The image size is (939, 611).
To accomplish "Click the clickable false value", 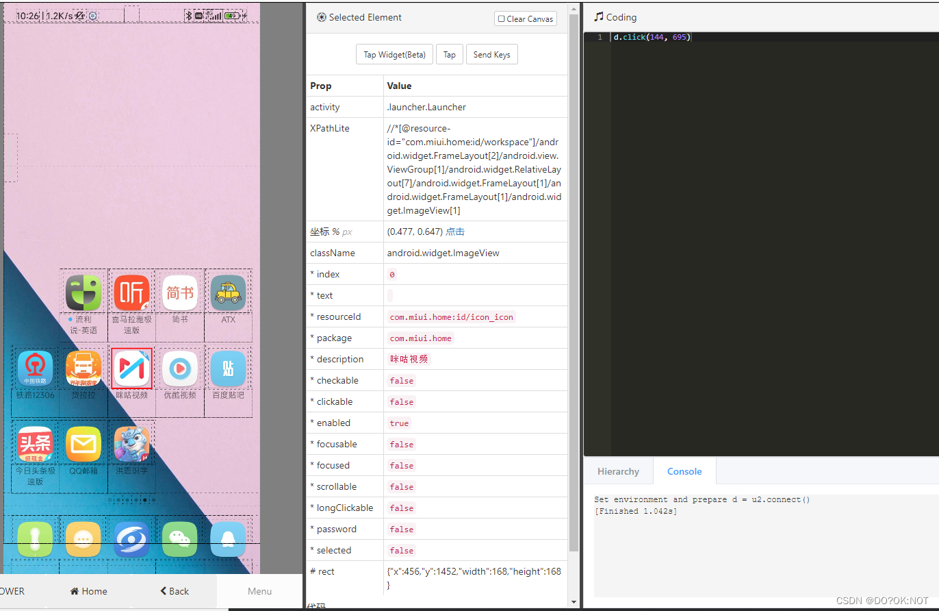I will pos(402,401).
